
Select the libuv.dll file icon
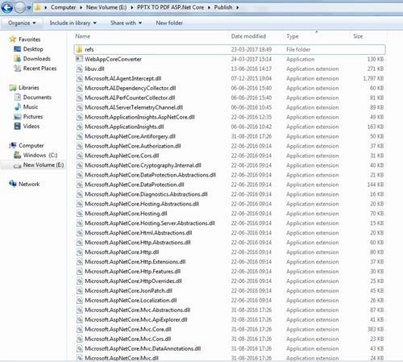pos(79,69)
